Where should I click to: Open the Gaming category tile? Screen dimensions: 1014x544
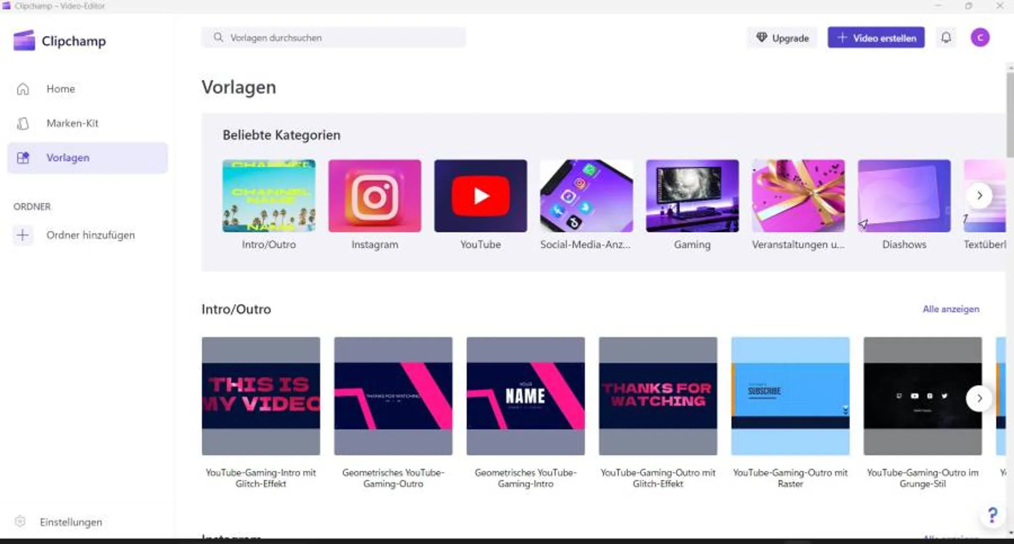(693, 196)
